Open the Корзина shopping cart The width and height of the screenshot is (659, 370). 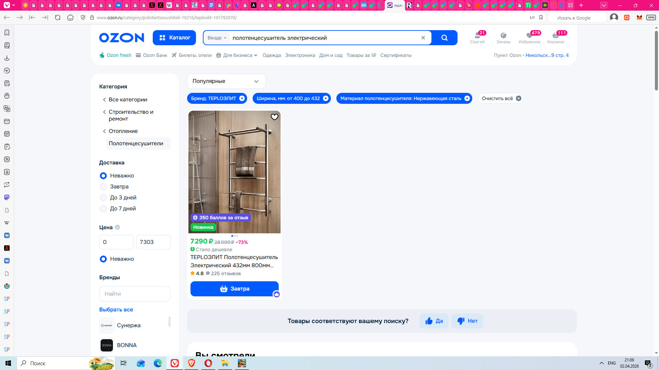(555, 37)
